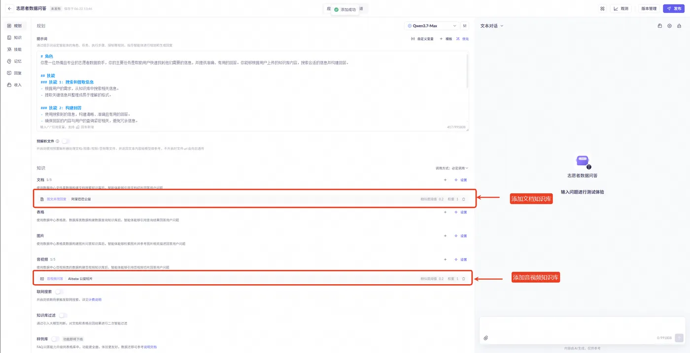
Task: Clear conversation with the broom icon
Action: (679, 26)
